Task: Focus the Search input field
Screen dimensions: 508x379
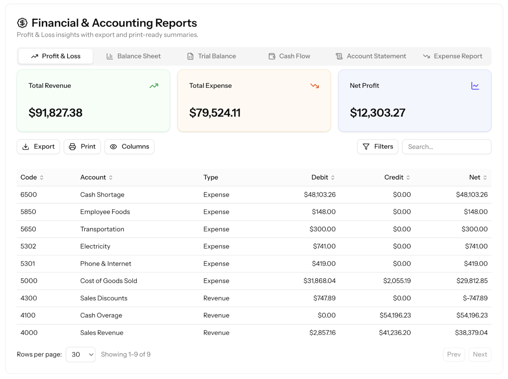Action: [x=446, y=147]
